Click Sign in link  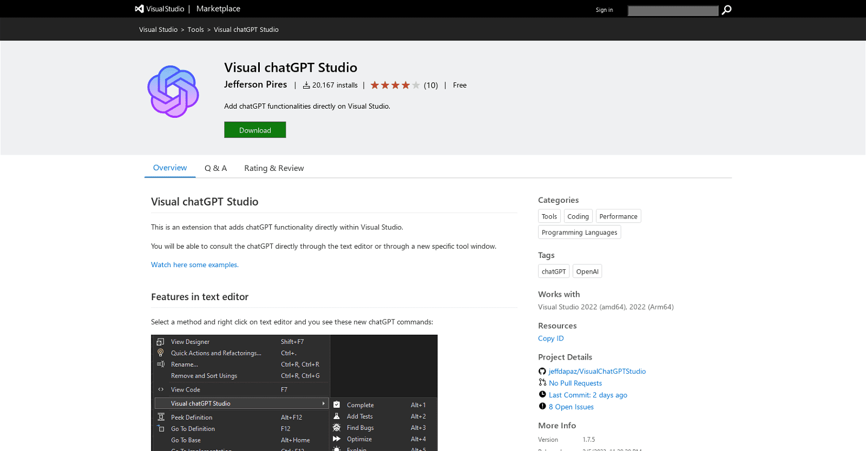[604, 10]
